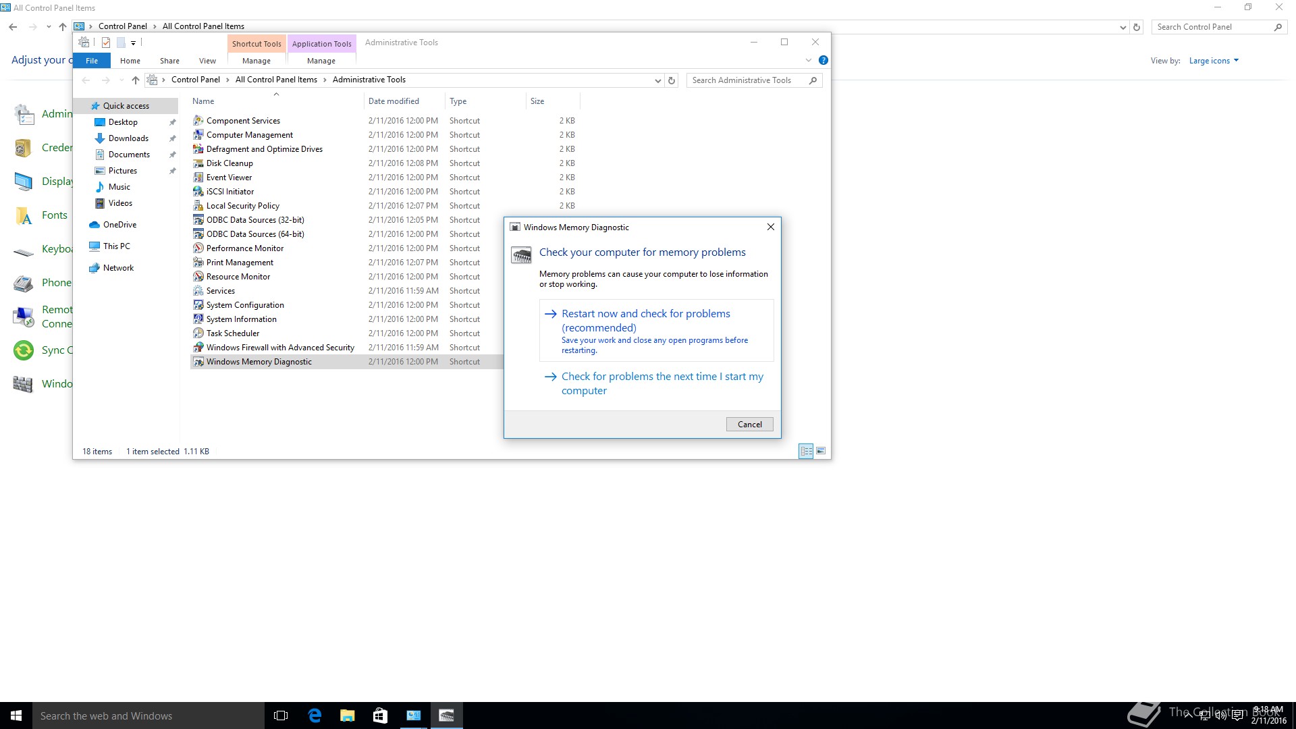
Task: Switch to details view icon in status bar
Action: click(806, 451)
